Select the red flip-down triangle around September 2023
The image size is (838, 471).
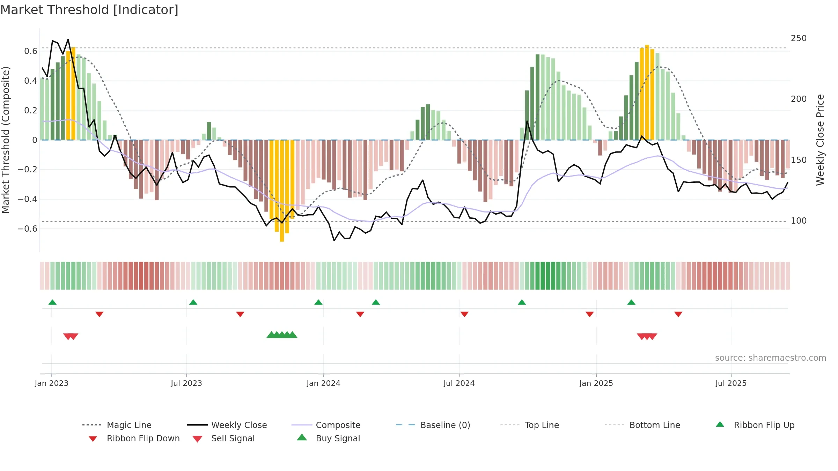(240, 314)
